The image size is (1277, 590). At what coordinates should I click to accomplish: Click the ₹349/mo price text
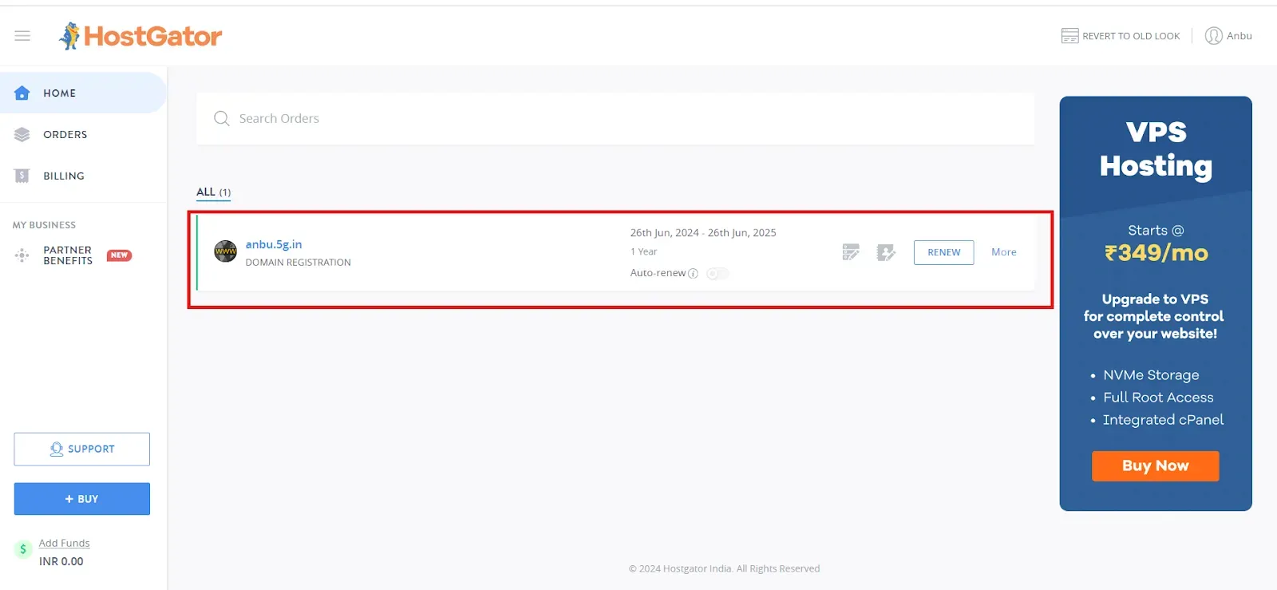point(1156,253)
